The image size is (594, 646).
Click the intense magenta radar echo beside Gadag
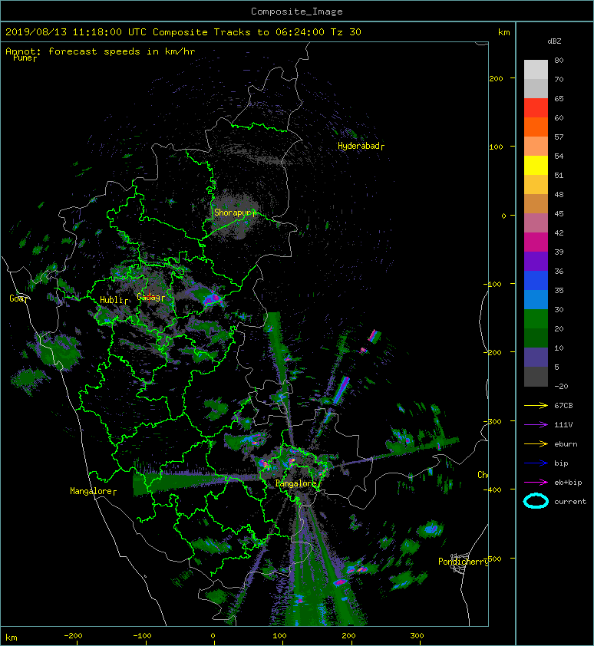pyautogui.click(x=213, y=299)
